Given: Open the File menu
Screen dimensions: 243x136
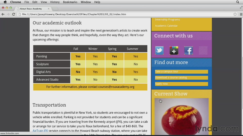Looking at the screenshot, I should tap(27, 2).
